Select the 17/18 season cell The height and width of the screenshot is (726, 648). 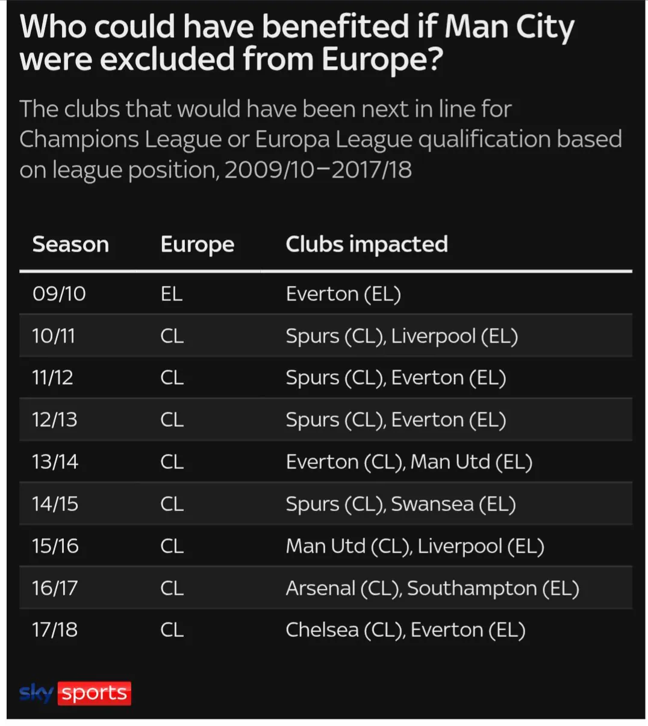coord(54,630)
